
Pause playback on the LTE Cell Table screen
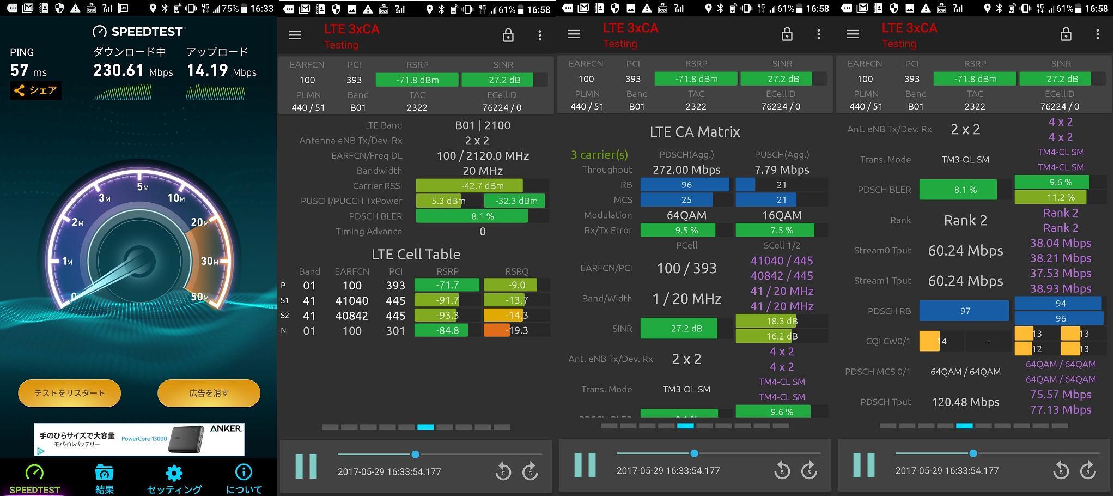[306, 467]
